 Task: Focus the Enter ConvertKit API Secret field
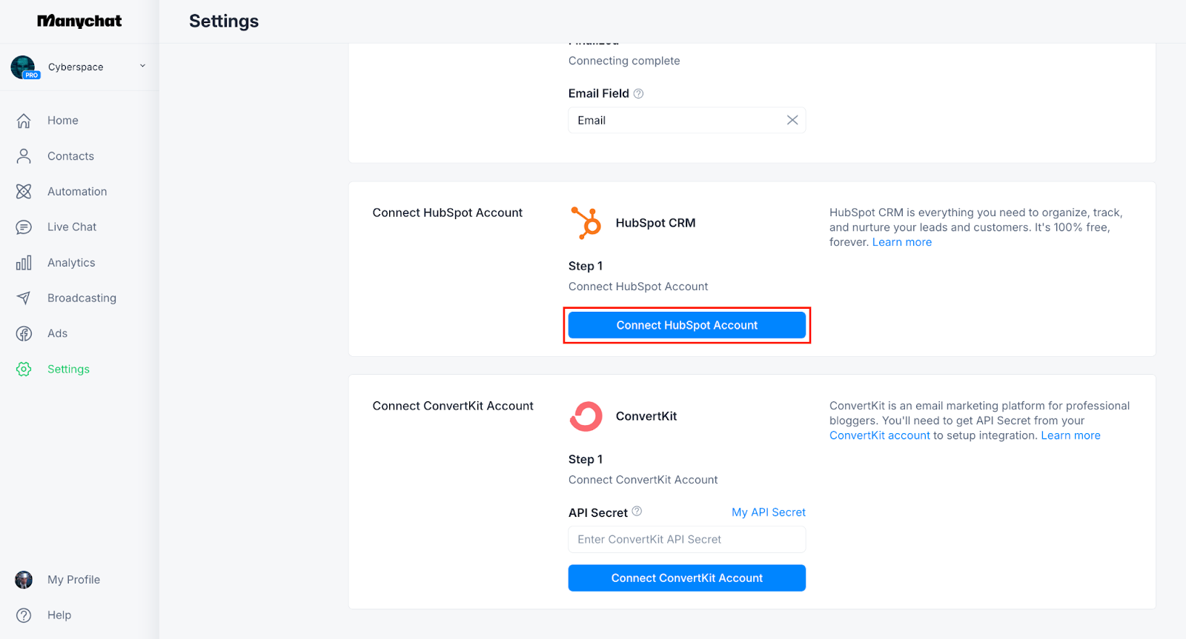[x=686, y=540]
